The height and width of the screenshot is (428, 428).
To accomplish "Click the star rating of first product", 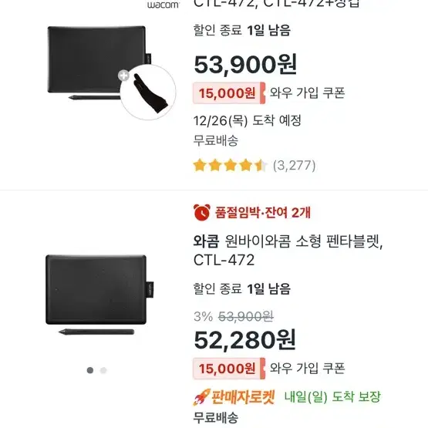I will pyautogui.click(x=230, y=165).
